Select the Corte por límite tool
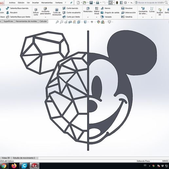The height and width of the screenshot is (169, 169). click(x=71, y=17)
